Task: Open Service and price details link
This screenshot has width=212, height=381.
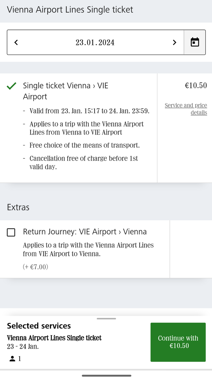Action: pos(186,109)
